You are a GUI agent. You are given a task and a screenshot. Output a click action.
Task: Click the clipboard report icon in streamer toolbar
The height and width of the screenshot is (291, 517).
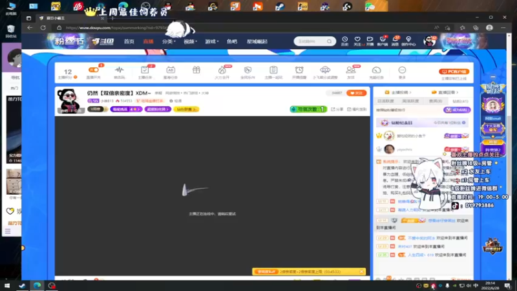273,70
